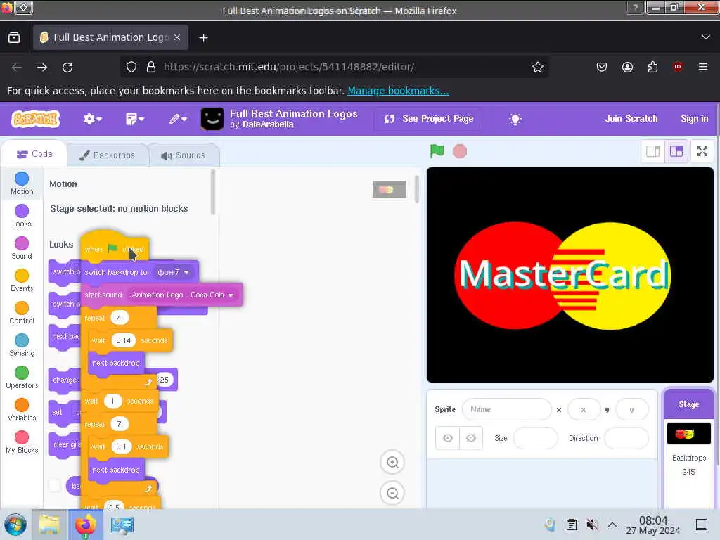Save to Pocket icon

602,67
